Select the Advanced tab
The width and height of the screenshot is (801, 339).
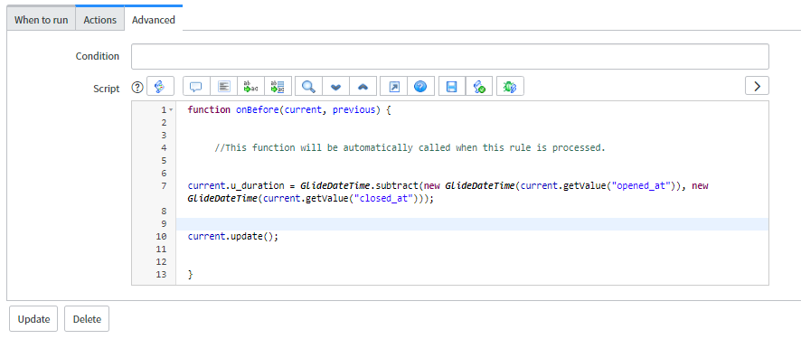[154, 20]
